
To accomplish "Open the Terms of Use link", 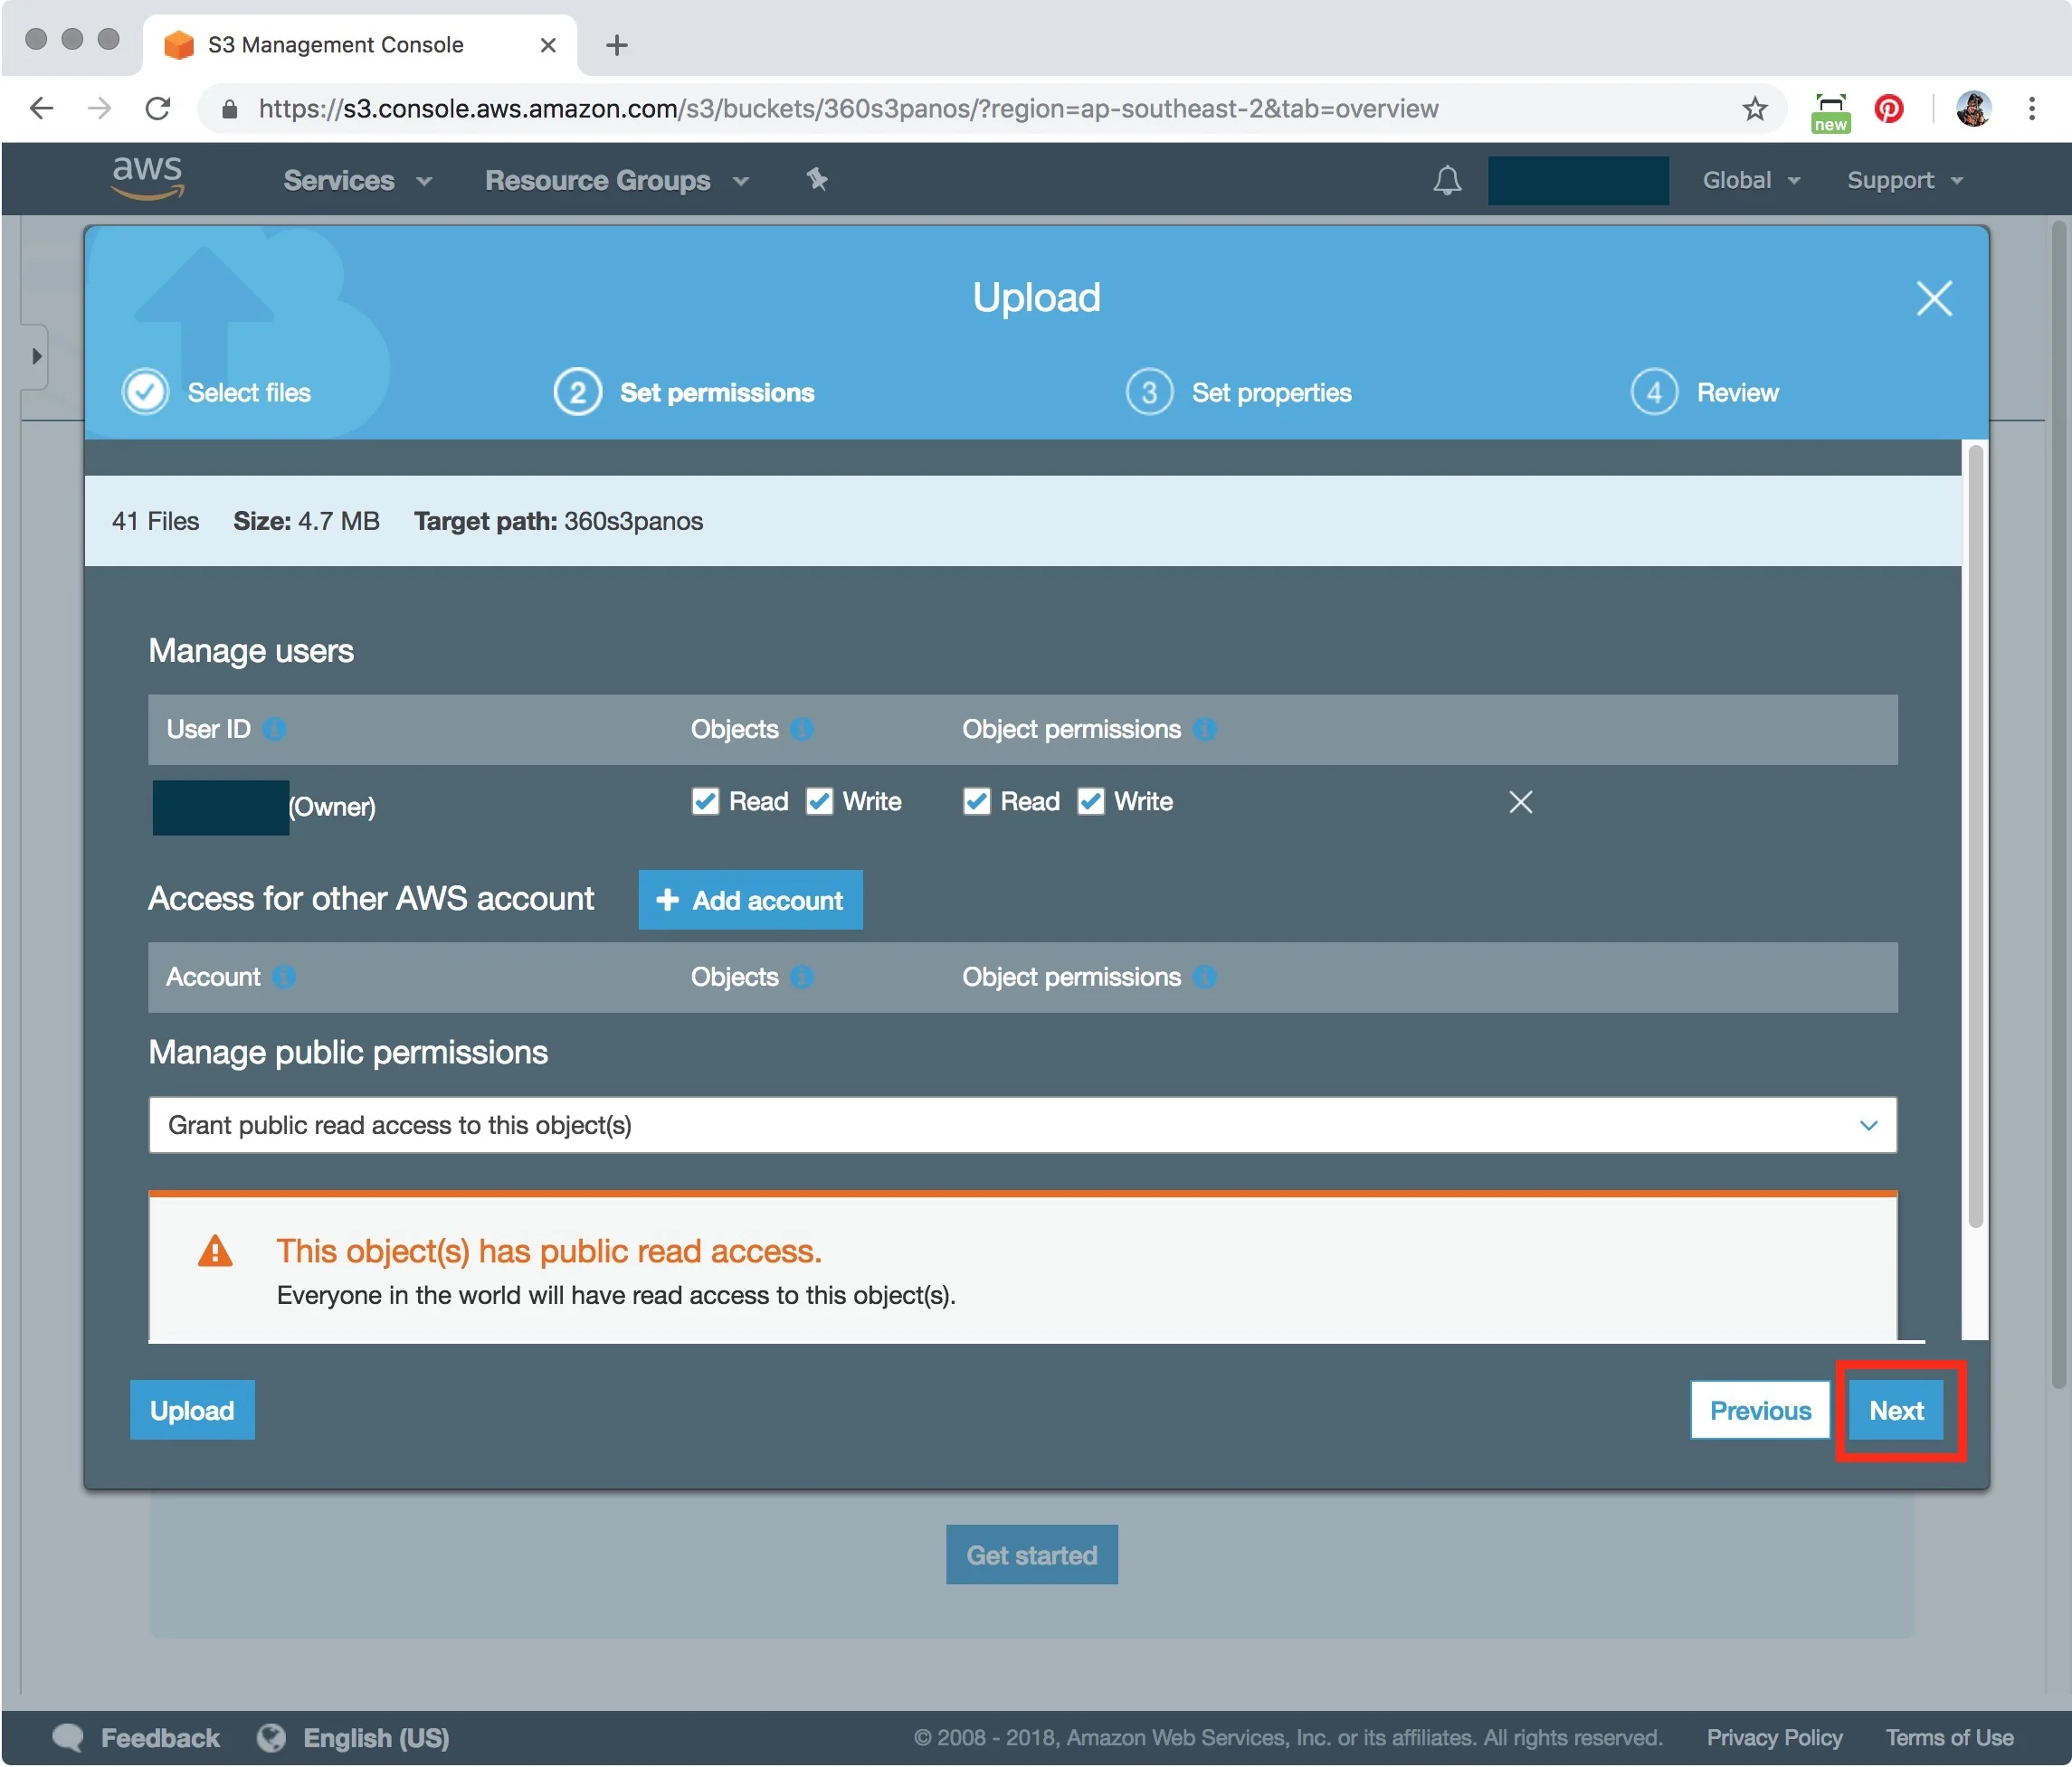I will 1949,1738.
